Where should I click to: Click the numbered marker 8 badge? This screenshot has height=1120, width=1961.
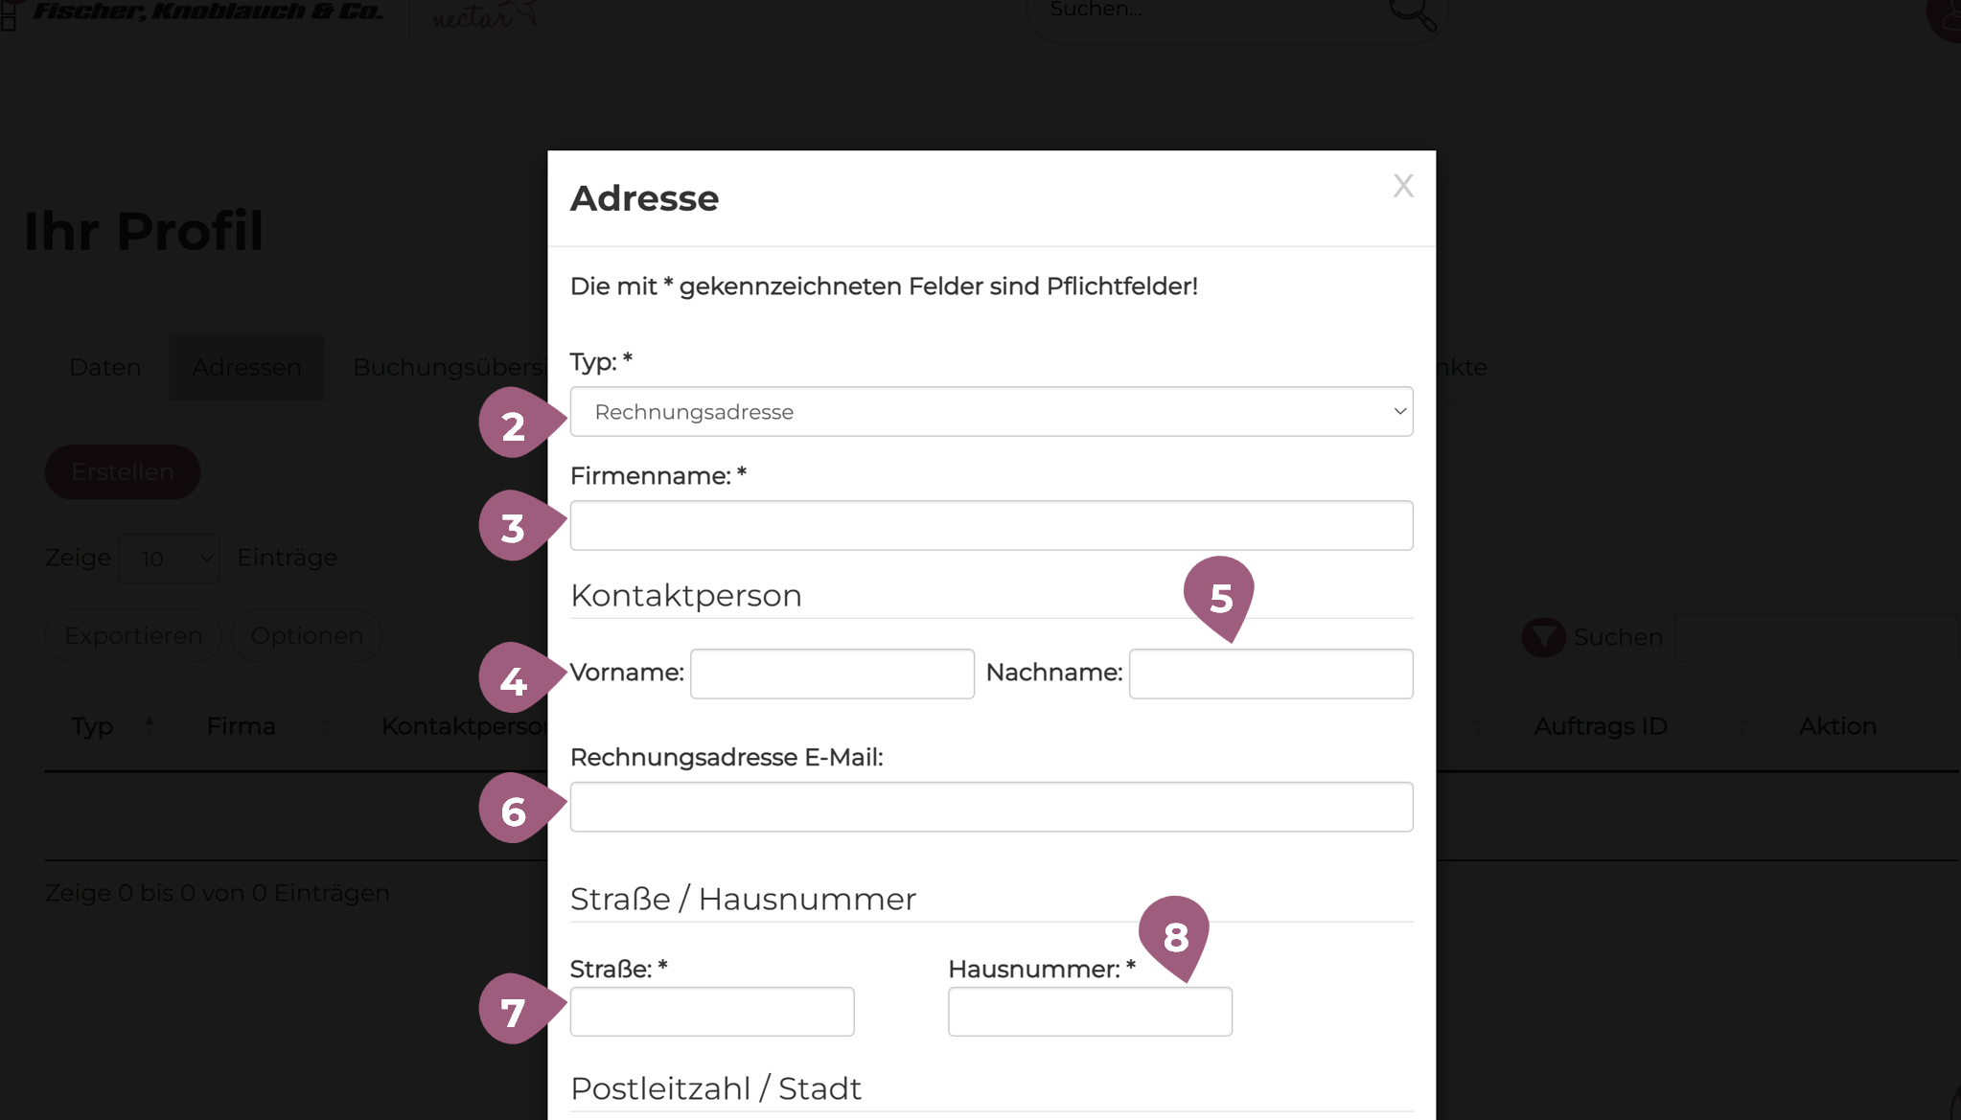1174,935
